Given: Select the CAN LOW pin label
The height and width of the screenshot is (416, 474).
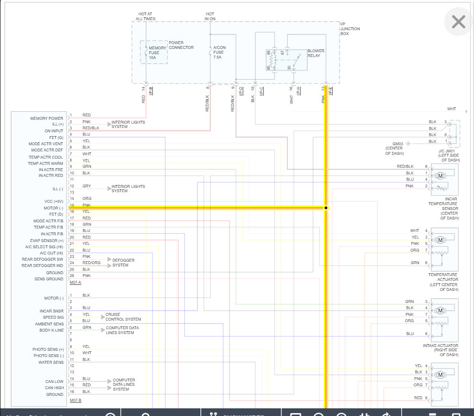Looking at the screenshot, I should pos(55,381).
